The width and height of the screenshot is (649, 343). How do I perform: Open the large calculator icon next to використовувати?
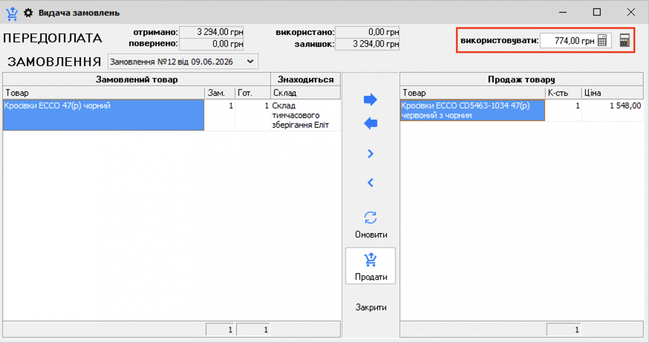[x=625, y=40]
